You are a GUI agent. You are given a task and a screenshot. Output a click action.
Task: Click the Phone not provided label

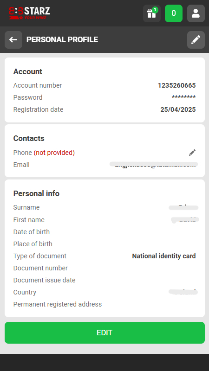coord(44,153)
